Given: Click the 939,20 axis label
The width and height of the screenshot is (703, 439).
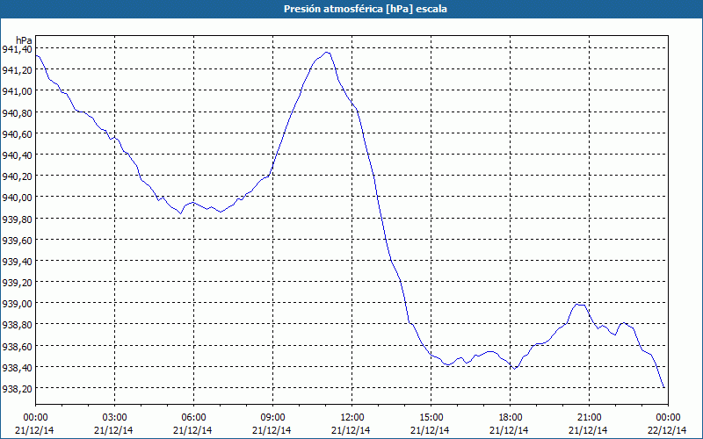Looking at the screenshot, I should click(x=17, y=283).
